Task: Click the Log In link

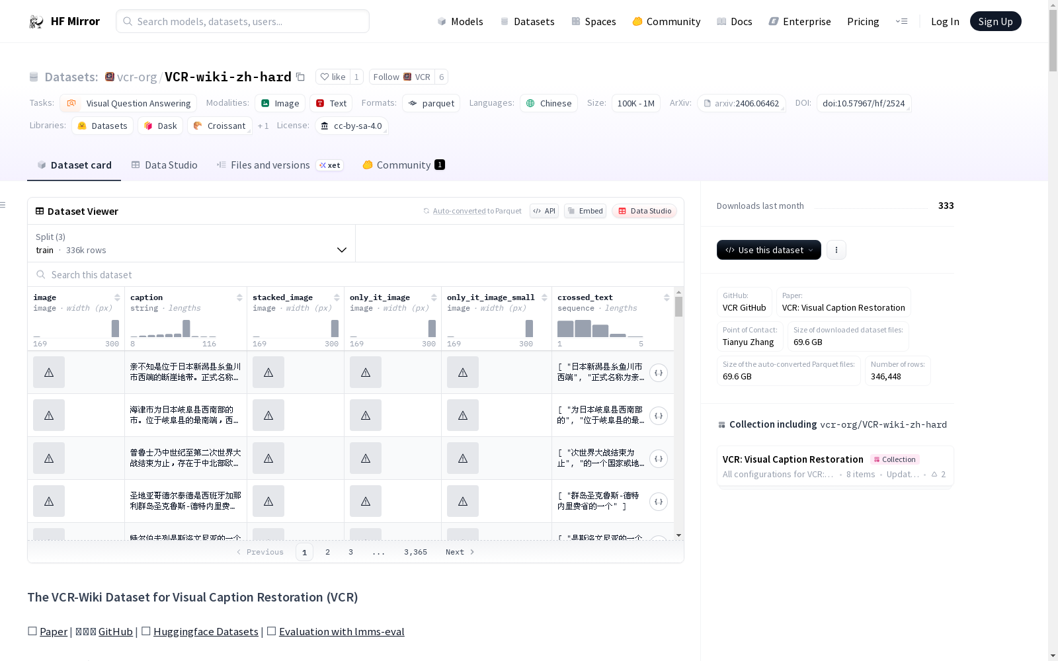Action: pyautogui.click(x=945, y=21)
